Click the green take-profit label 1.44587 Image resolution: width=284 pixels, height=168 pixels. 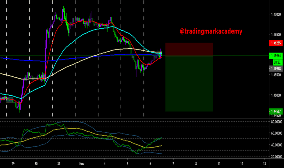coord(276,111)
